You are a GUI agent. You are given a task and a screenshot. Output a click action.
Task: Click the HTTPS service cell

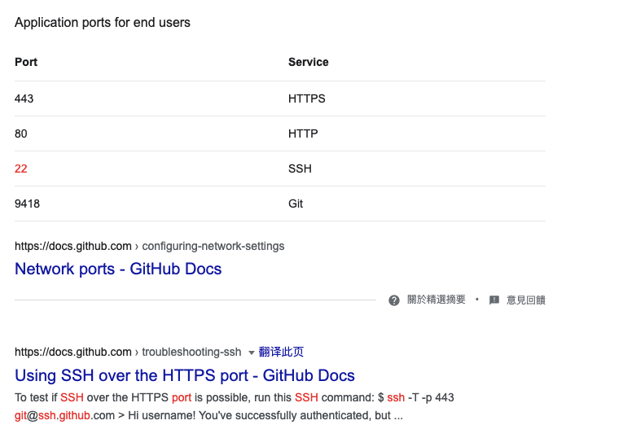(307, 99)
